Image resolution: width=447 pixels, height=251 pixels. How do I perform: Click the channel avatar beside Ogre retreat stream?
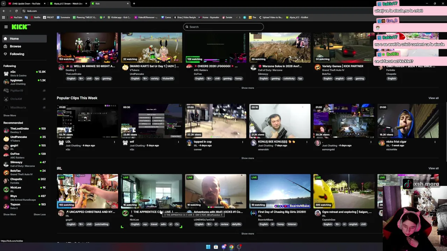[317, 213]
